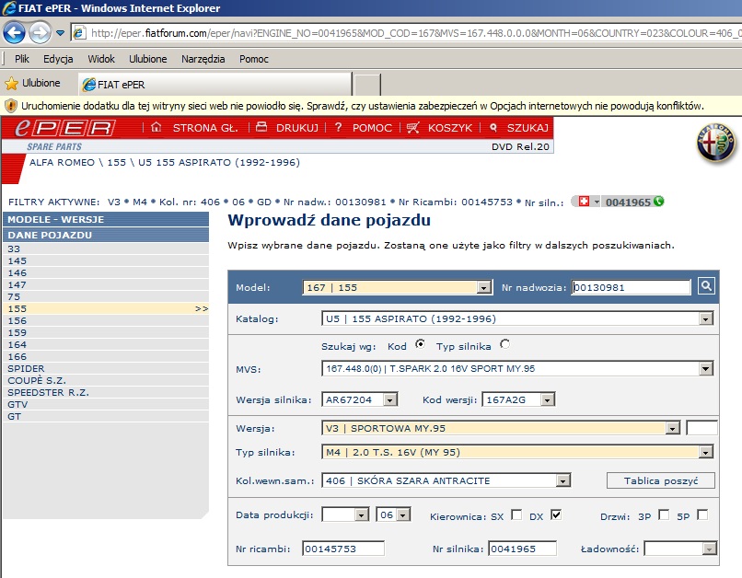742x578 pixels.
Task: Open the country flag selector dropdown arrow
Action: (x=597, y=202)
